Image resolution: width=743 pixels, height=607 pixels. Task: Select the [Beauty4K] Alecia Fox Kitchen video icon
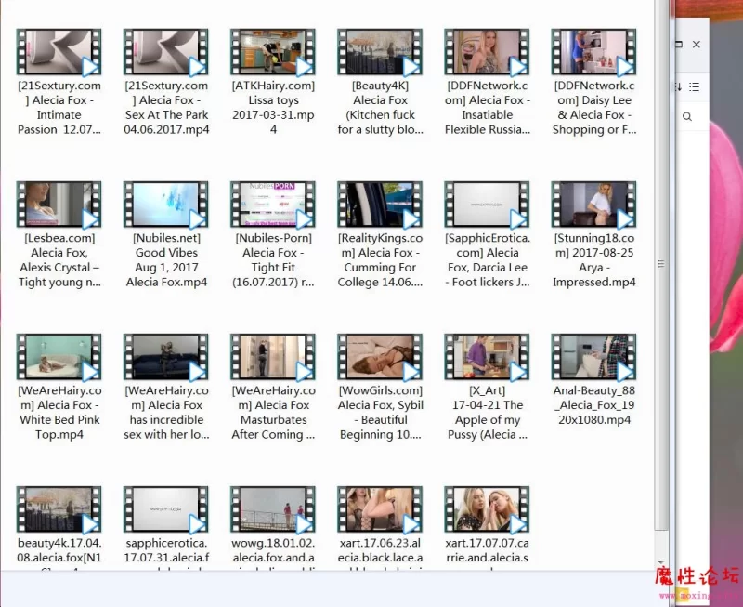tap(380, 52)
